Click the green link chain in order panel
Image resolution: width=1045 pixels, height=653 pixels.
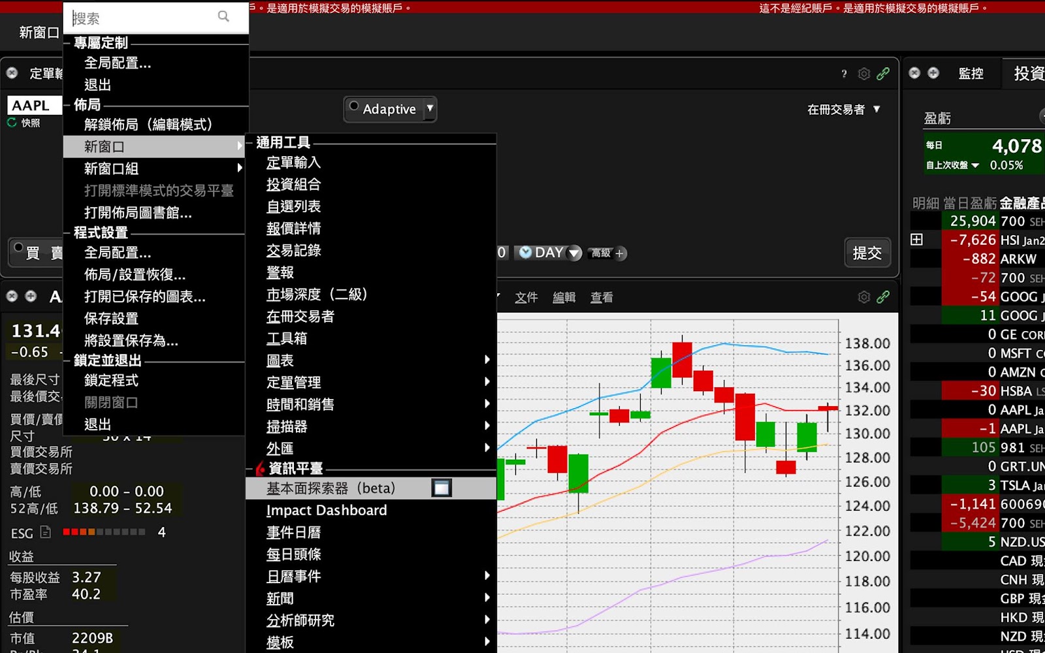click(883, 74)
